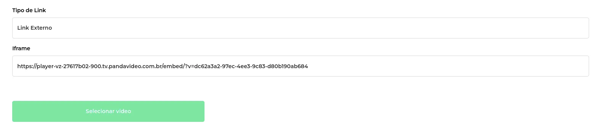Open the Tipo de Link dropdown
The height and width of the screenshot is (139, 599).
tap(300, 28)
